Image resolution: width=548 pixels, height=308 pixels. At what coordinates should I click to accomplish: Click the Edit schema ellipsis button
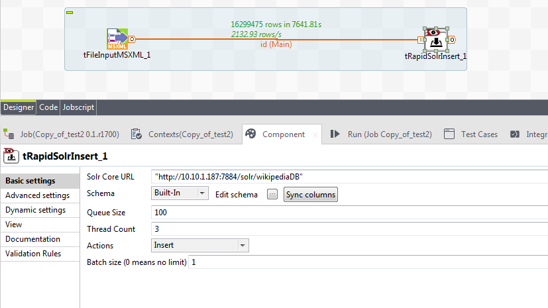point(272,194)
